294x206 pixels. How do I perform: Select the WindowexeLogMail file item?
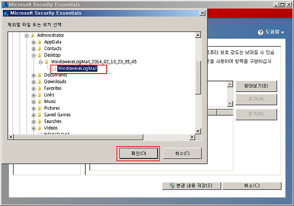point(77,69)
